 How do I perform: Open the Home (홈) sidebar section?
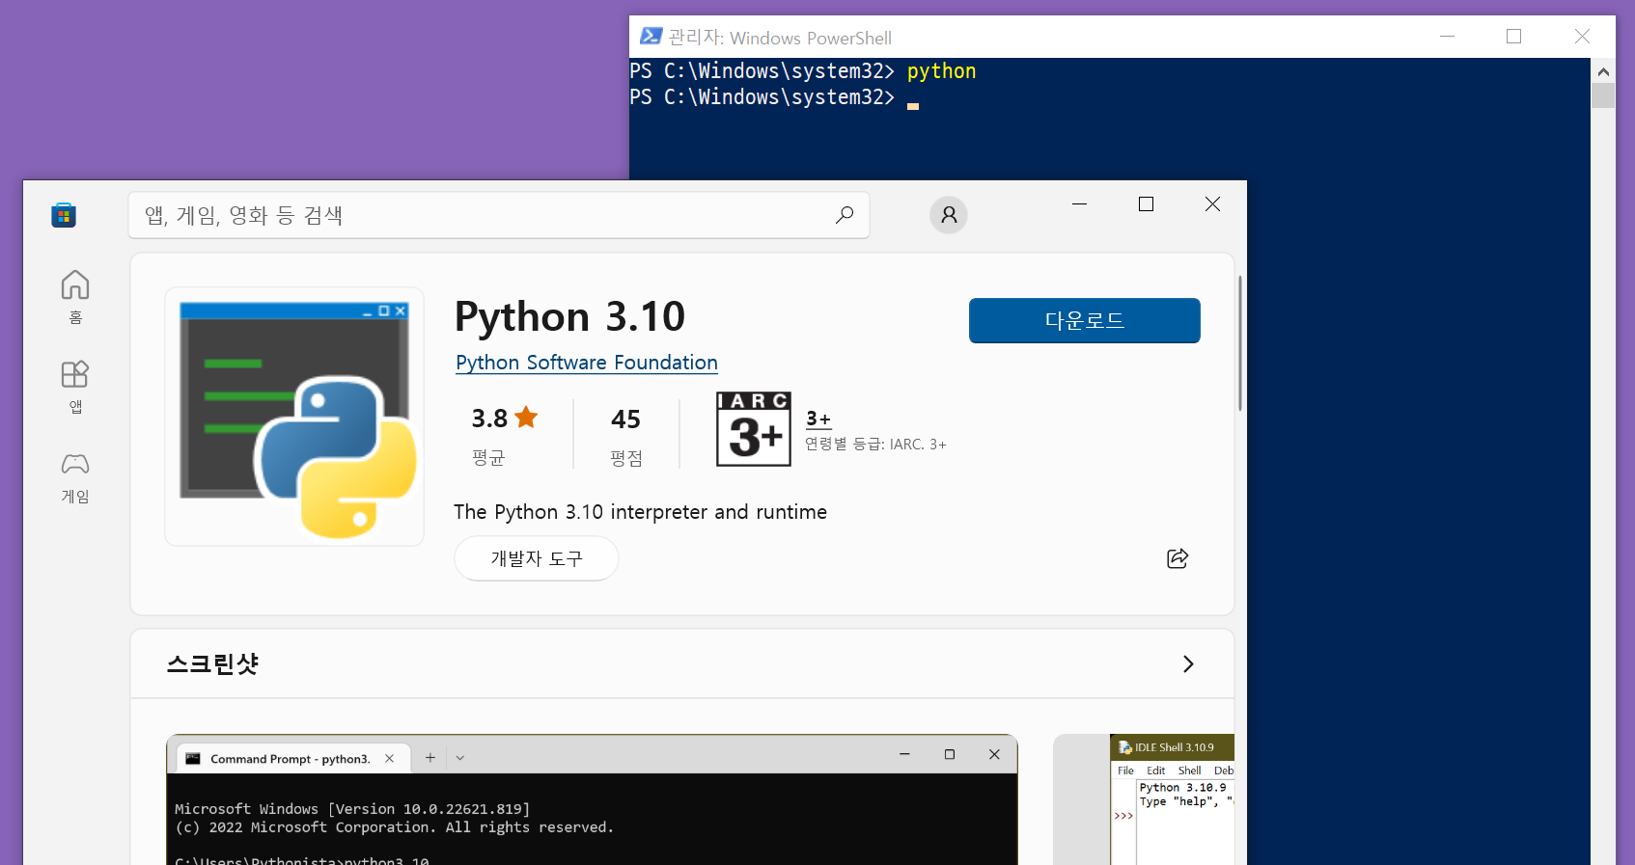[x=75, y=297]
